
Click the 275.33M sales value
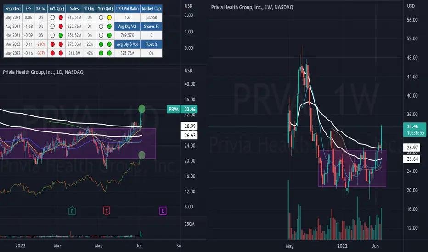click(74, 44)
